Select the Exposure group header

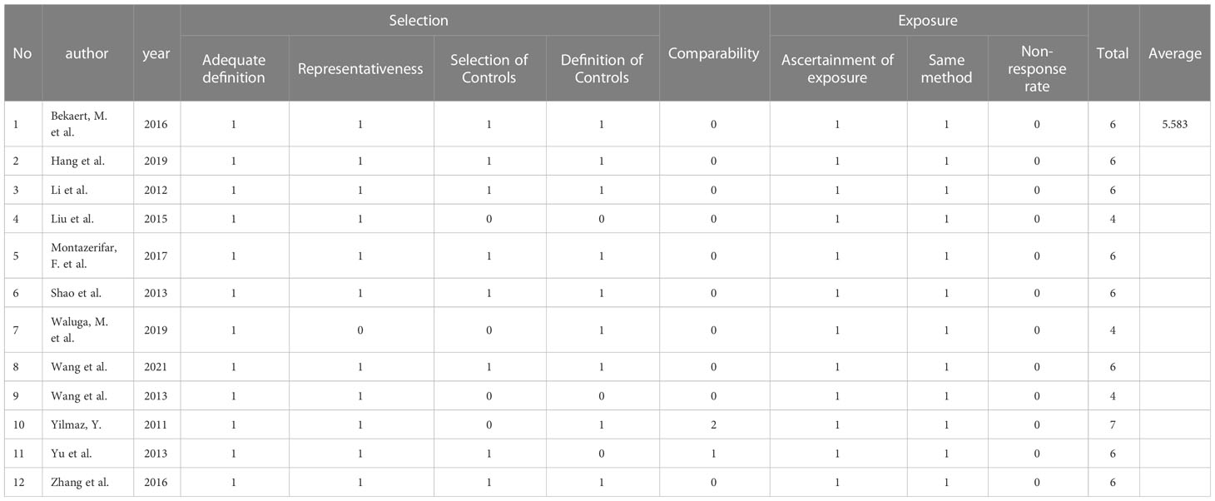[929, 20]
